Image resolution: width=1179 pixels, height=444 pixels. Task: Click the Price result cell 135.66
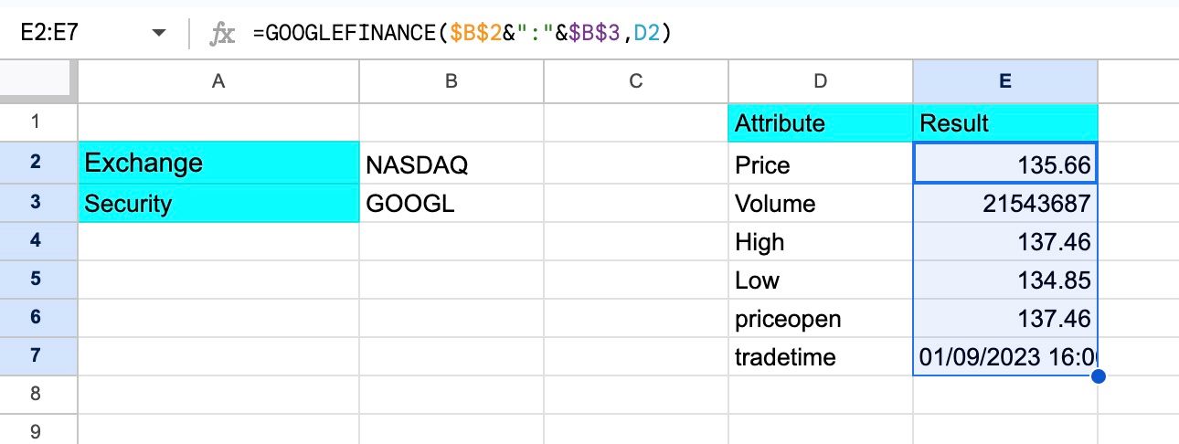[1004, 164]
